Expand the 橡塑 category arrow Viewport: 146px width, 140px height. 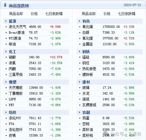(6, 82)
